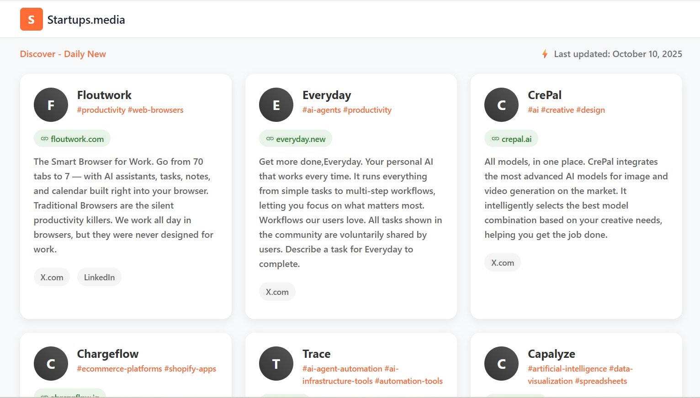Select the #shopify-apps tag under Chargeflow
The image size is (700, 398).
[x=190, y=369]
